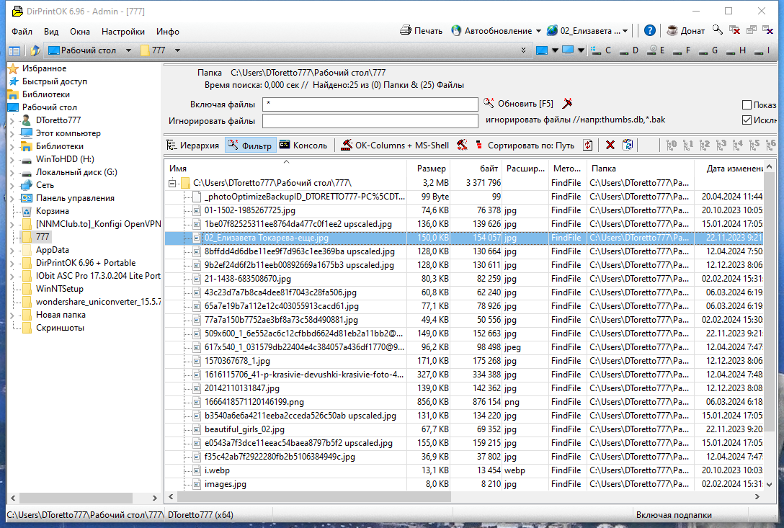Click the tree level 2 expand icon

pos(705,145)
